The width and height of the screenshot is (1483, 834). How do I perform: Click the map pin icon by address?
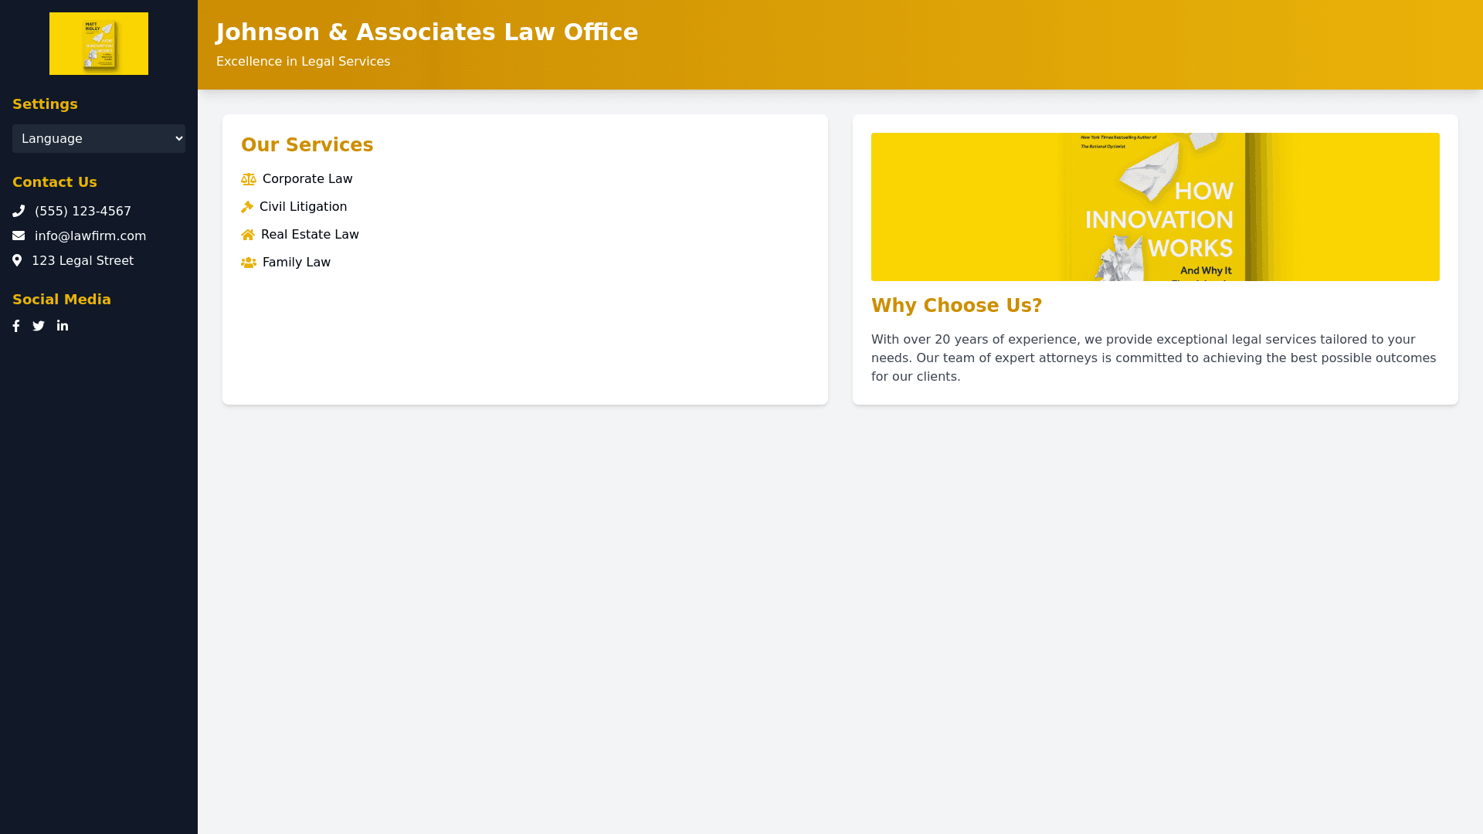point(17,260)
